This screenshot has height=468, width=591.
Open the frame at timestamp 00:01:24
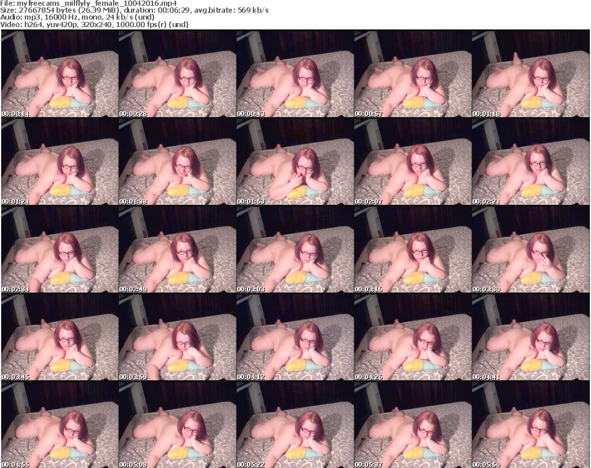point(59,161)
